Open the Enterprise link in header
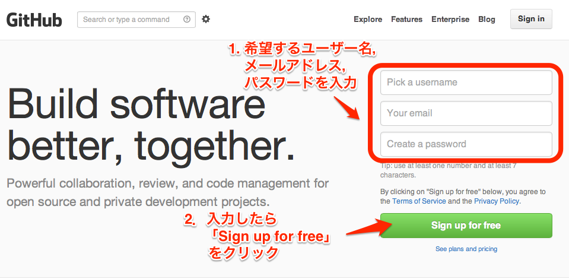 [450, 20]
